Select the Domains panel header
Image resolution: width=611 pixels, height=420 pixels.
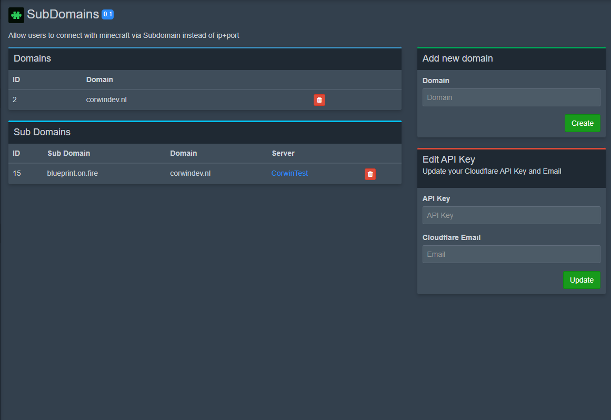coord(32,58)
